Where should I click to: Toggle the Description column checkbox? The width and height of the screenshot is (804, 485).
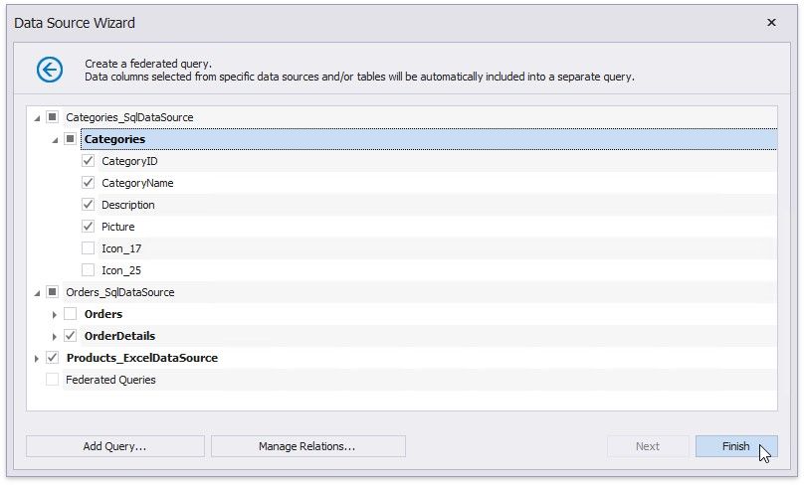89,205
